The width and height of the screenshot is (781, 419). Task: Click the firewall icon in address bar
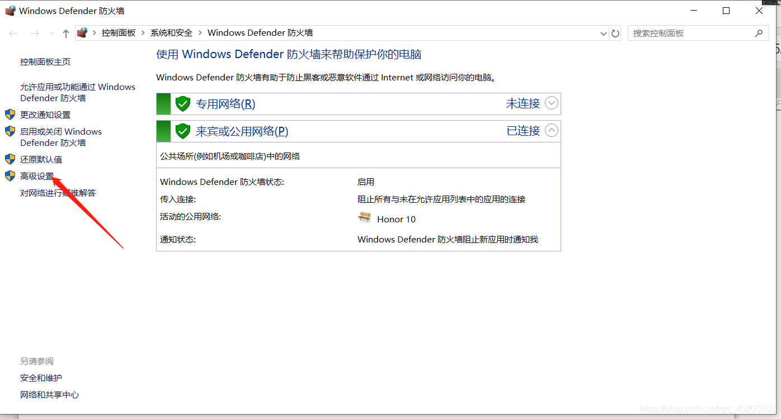pos(83,33)
